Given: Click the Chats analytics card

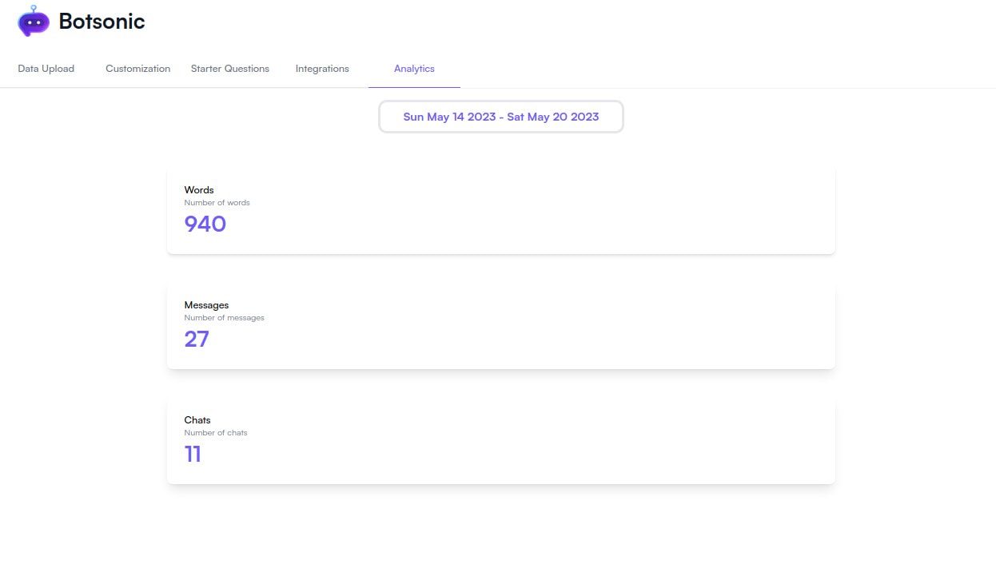Looking at the screenshot, I should tap(500, 439).
